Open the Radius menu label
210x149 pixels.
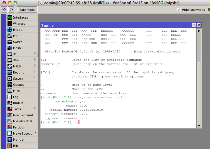(x=18, y=103)
